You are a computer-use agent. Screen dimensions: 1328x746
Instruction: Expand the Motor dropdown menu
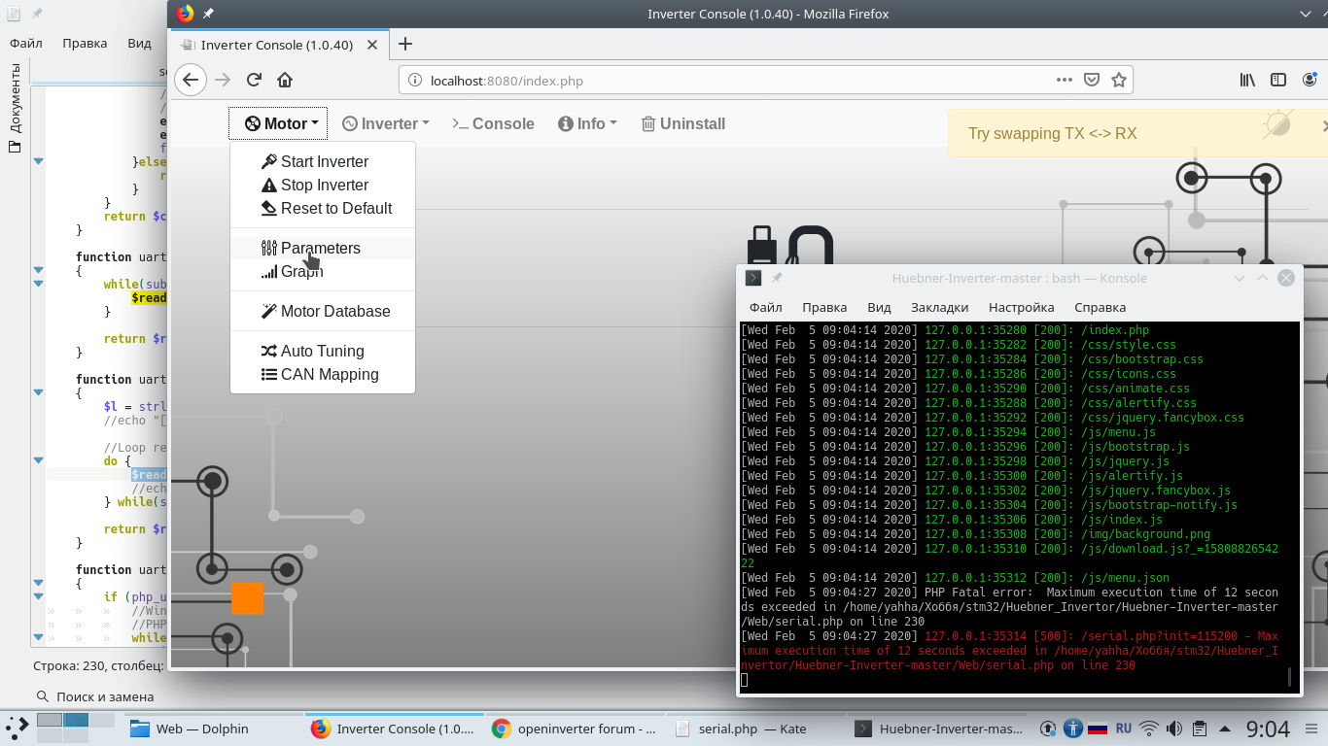pyautogui.click(x=280, y=123)
